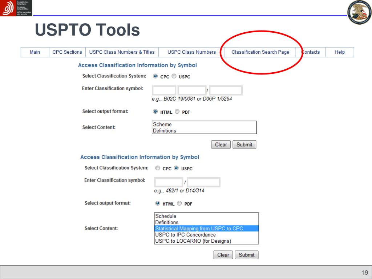
Task: Open the Main tab
Action: (35, 52)
